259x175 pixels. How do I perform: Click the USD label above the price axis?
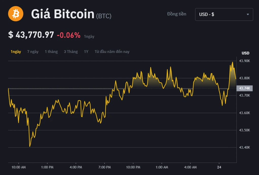click(245, 53)
